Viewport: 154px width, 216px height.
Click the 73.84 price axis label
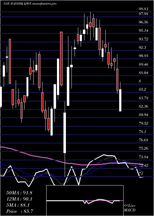pyautogui.click(x=144, y=157)
